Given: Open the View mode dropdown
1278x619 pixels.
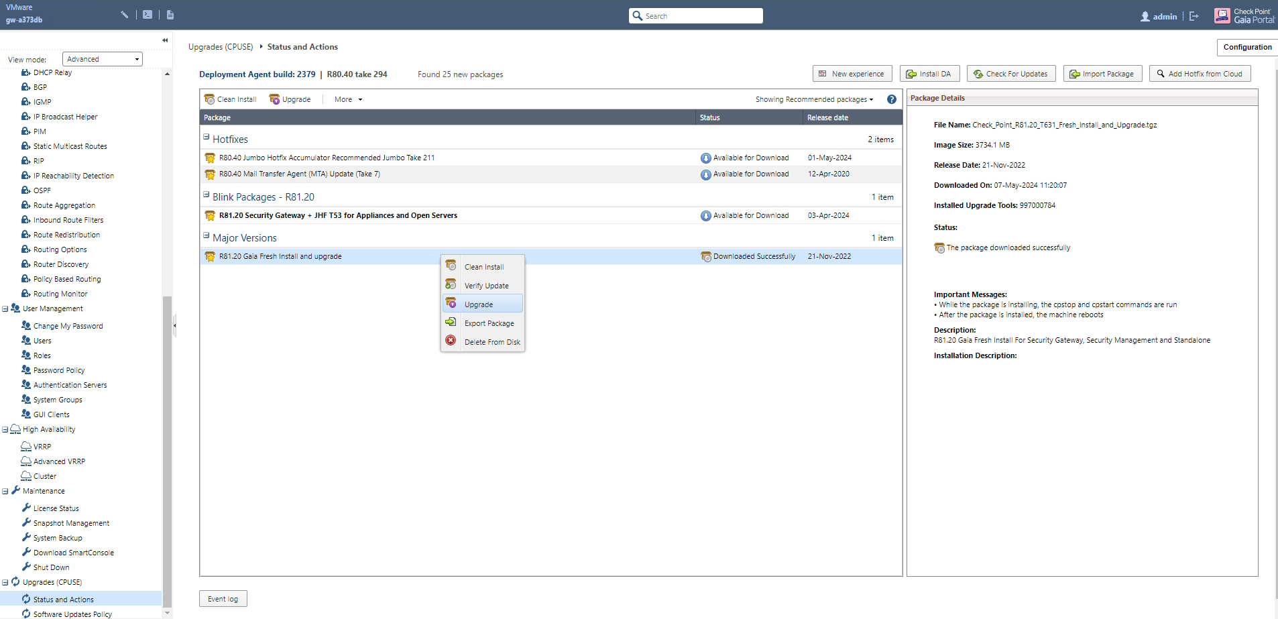Looking at the screenshot, I should click(x=102, y=59).
